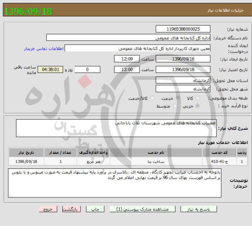Click the کد خدمت column header
252x226 pixels.
tap(220, 152)
